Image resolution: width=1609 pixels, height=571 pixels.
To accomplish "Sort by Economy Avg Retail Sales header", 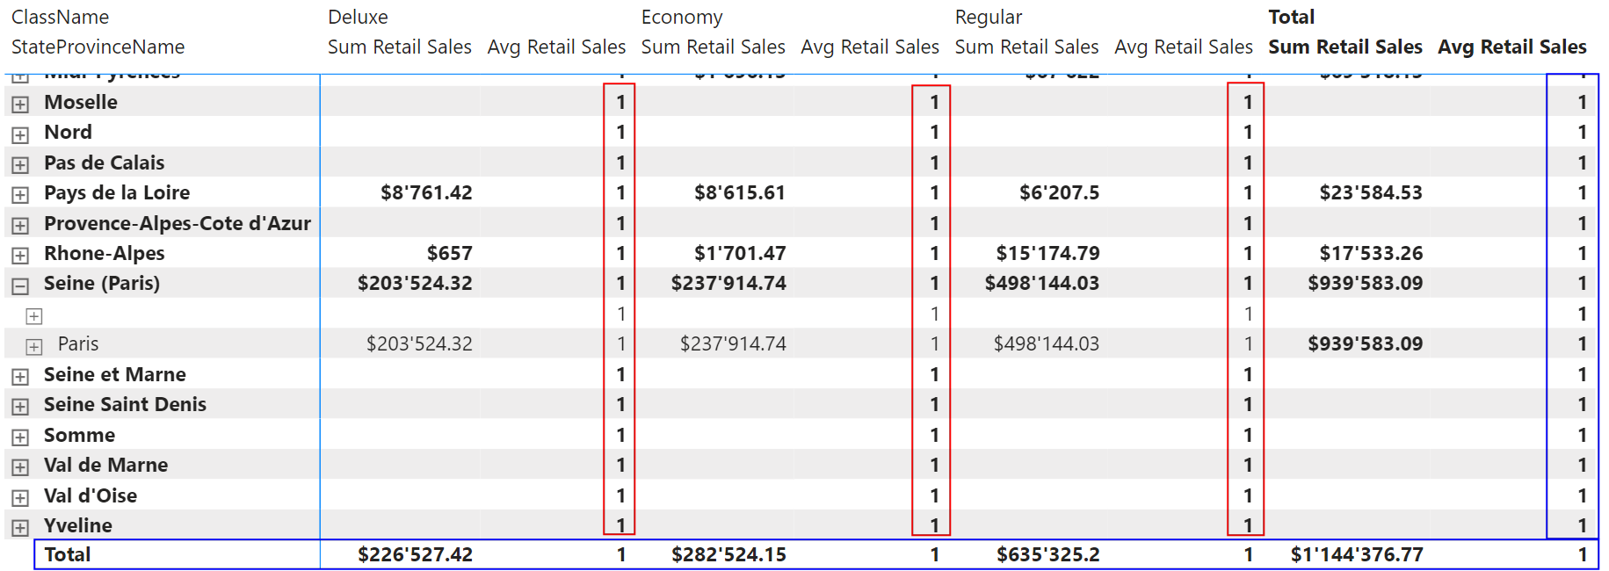I will pos(870,47).
